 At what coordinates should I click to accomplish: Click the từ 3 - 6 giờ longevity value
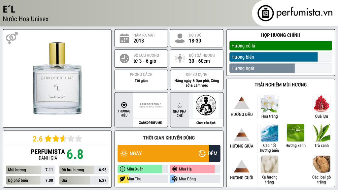(145, 61)
